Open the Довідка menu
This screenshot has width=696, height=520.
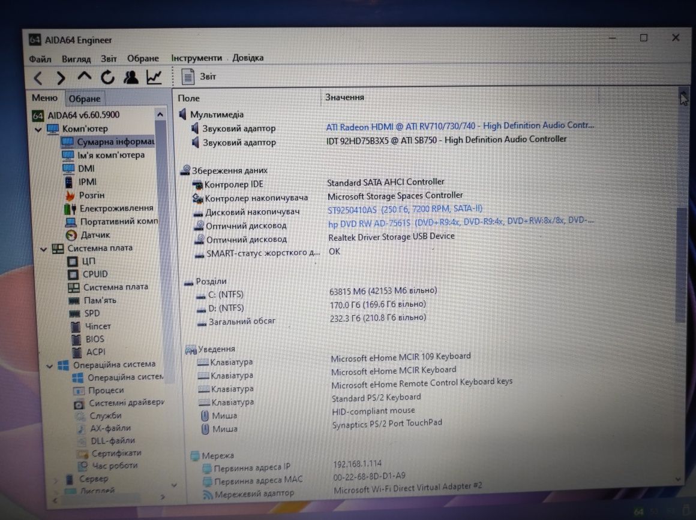pyautogui.click(x=248, y=58)
